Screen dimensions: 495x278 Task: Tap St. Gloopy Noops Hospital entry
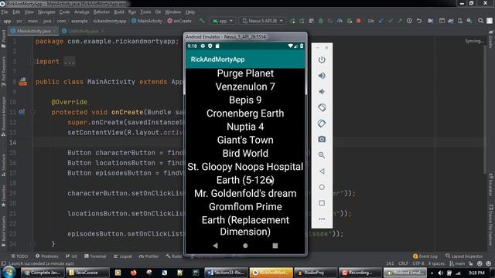coord(245,167)
